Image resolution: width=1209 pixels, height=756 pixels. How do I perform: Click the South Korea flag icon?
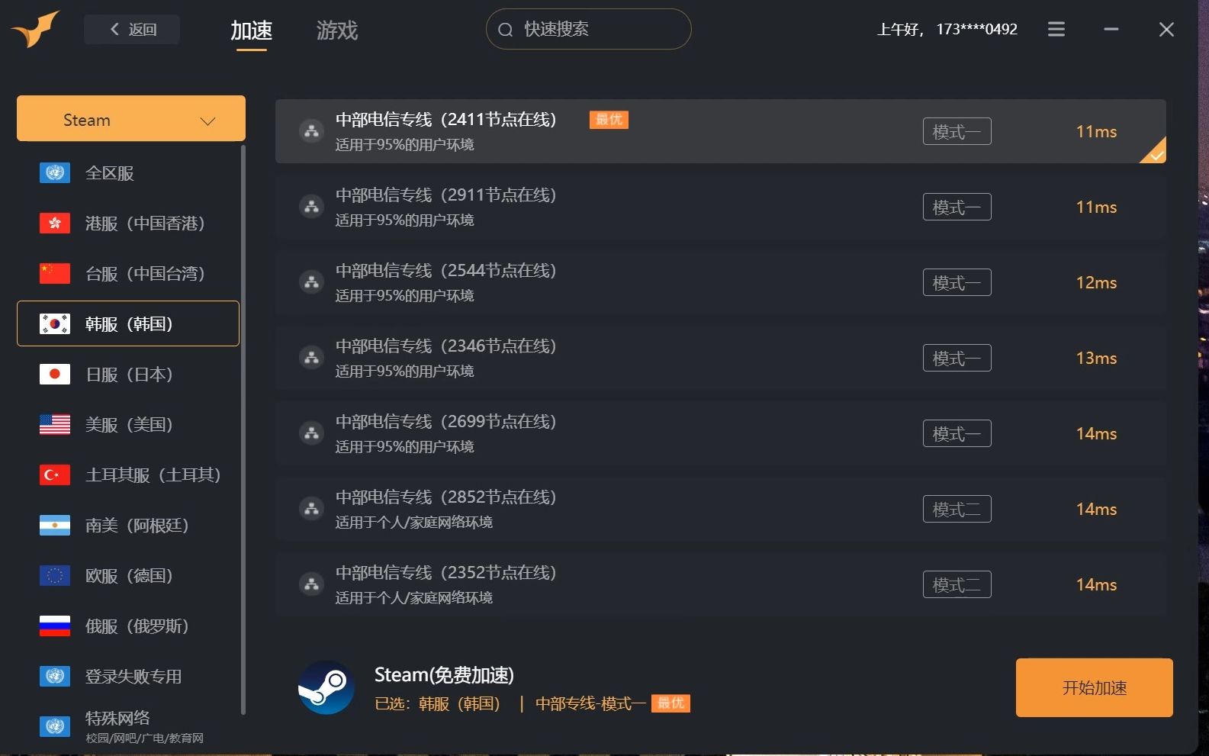[55, 323]
